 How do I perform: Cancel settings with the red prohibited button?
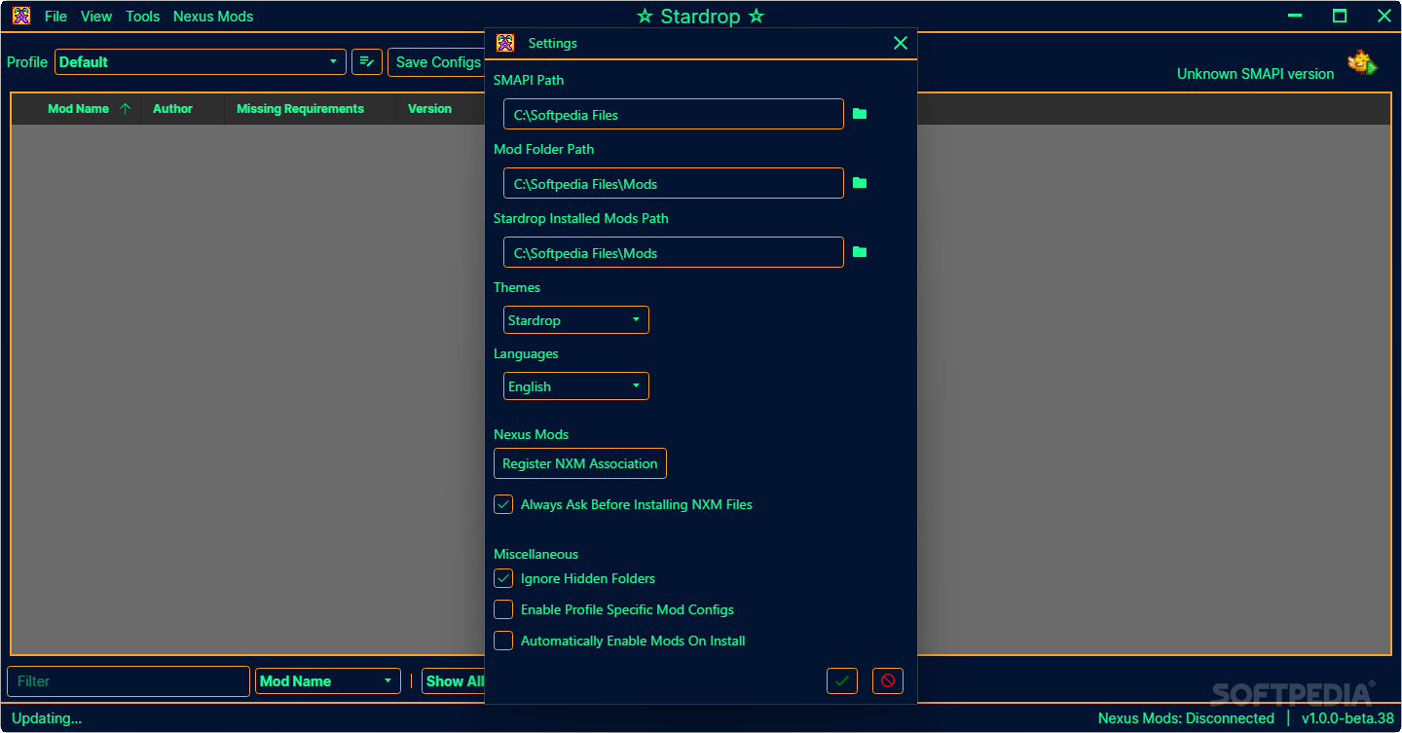click(888, 680)
